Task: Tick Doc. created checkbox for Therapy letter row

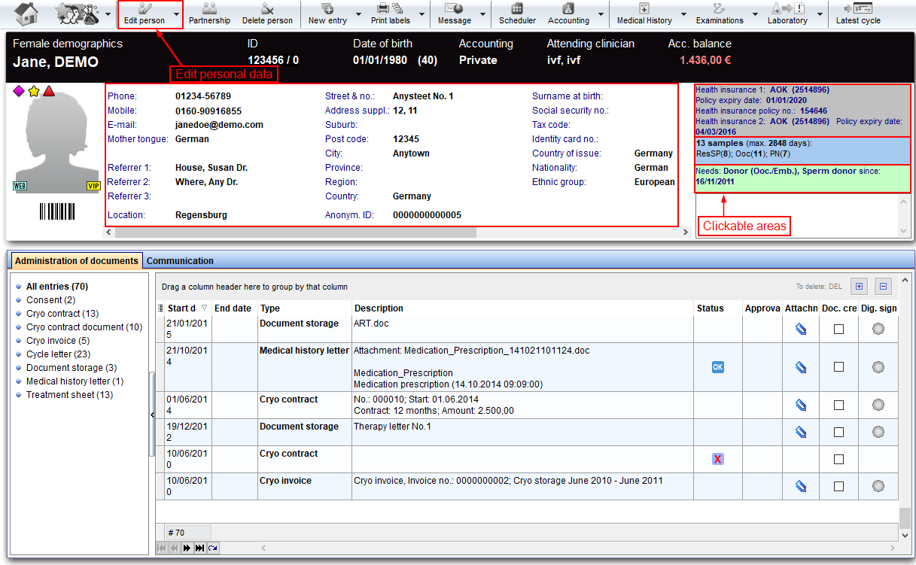Action: [839, 432]
